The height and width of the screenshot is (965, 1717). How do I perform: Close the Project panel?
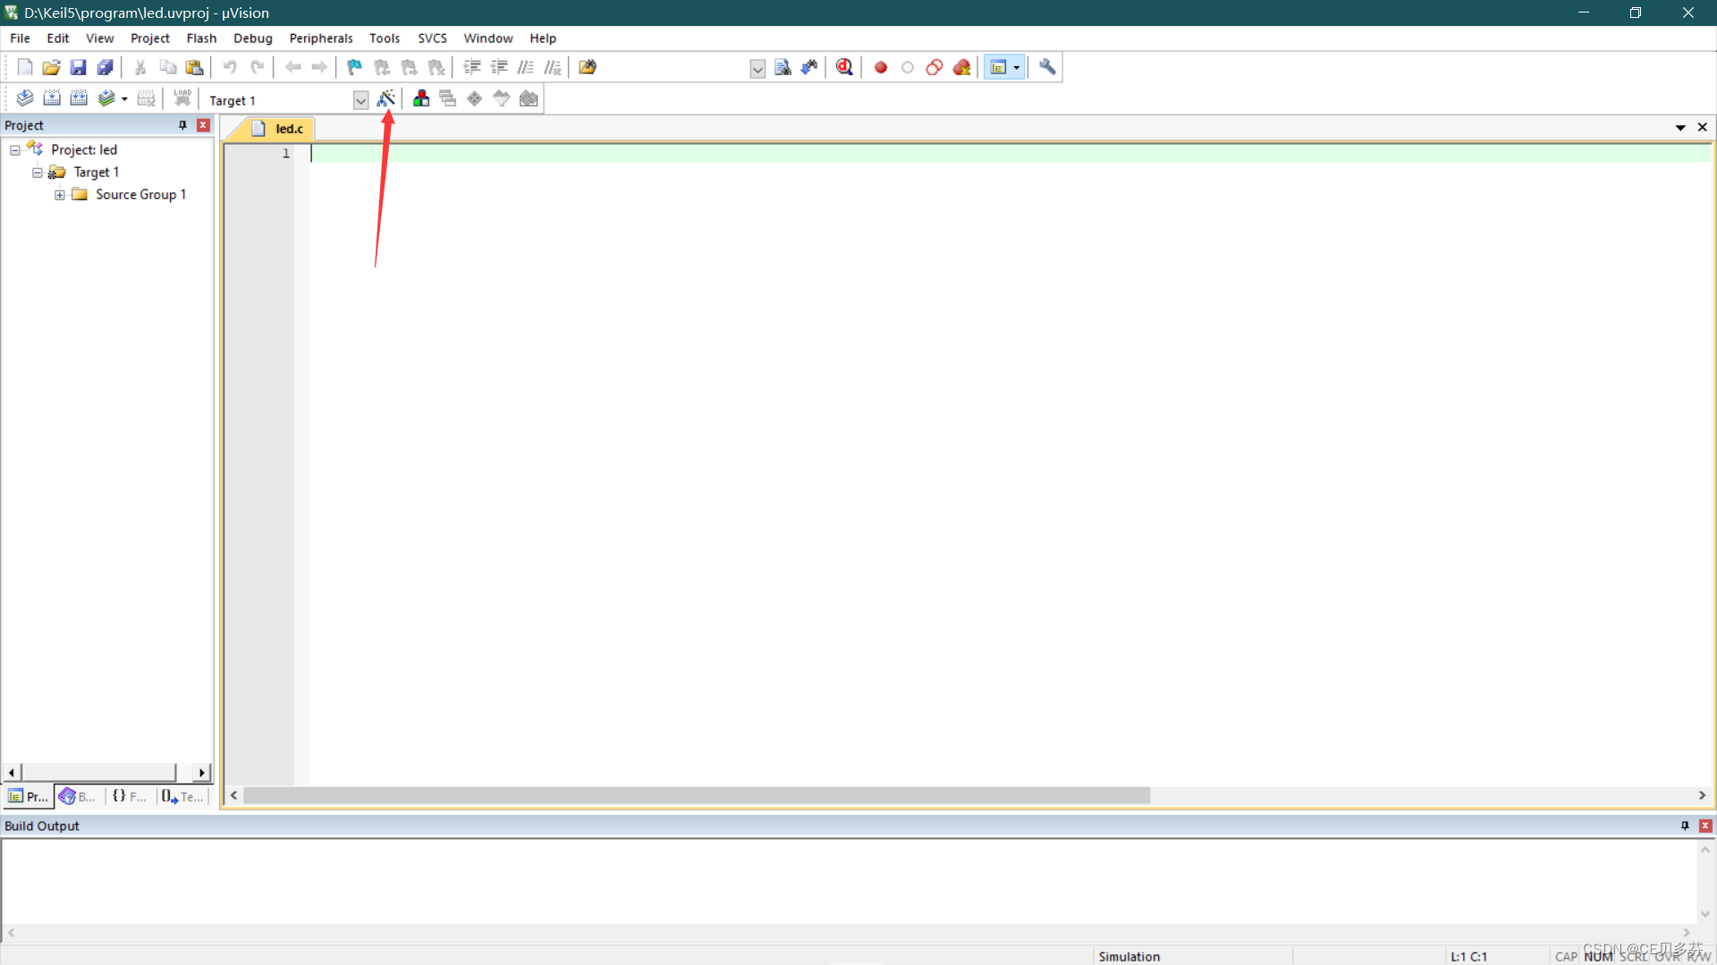pos(204,125)
